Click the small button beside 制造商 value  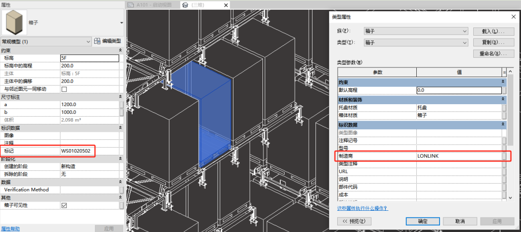click(x=504, y=156)
